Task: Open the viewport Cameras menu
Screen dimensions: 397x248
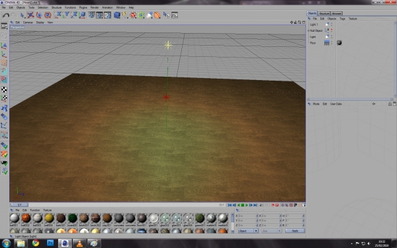Action: (x=28, y=22)
